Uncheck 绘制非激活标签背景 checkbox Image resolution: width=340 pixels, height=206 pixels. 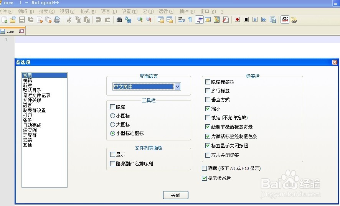click(x=208, y=127)
